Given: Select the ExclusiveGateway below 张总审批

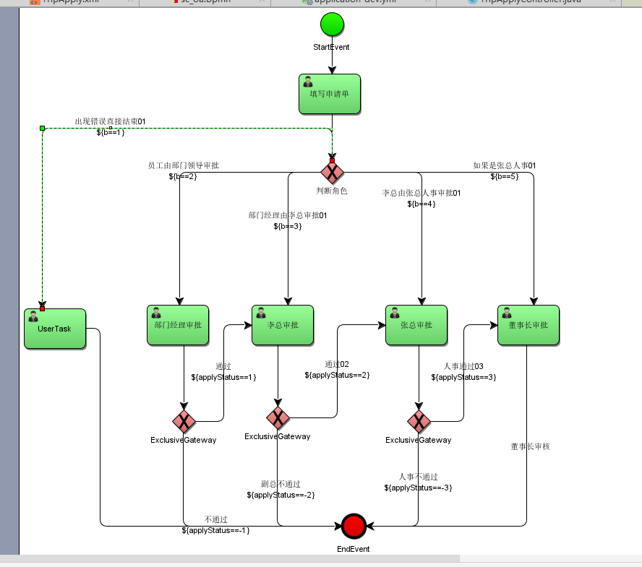Looking at the screenshot, I should pos(419,421).
